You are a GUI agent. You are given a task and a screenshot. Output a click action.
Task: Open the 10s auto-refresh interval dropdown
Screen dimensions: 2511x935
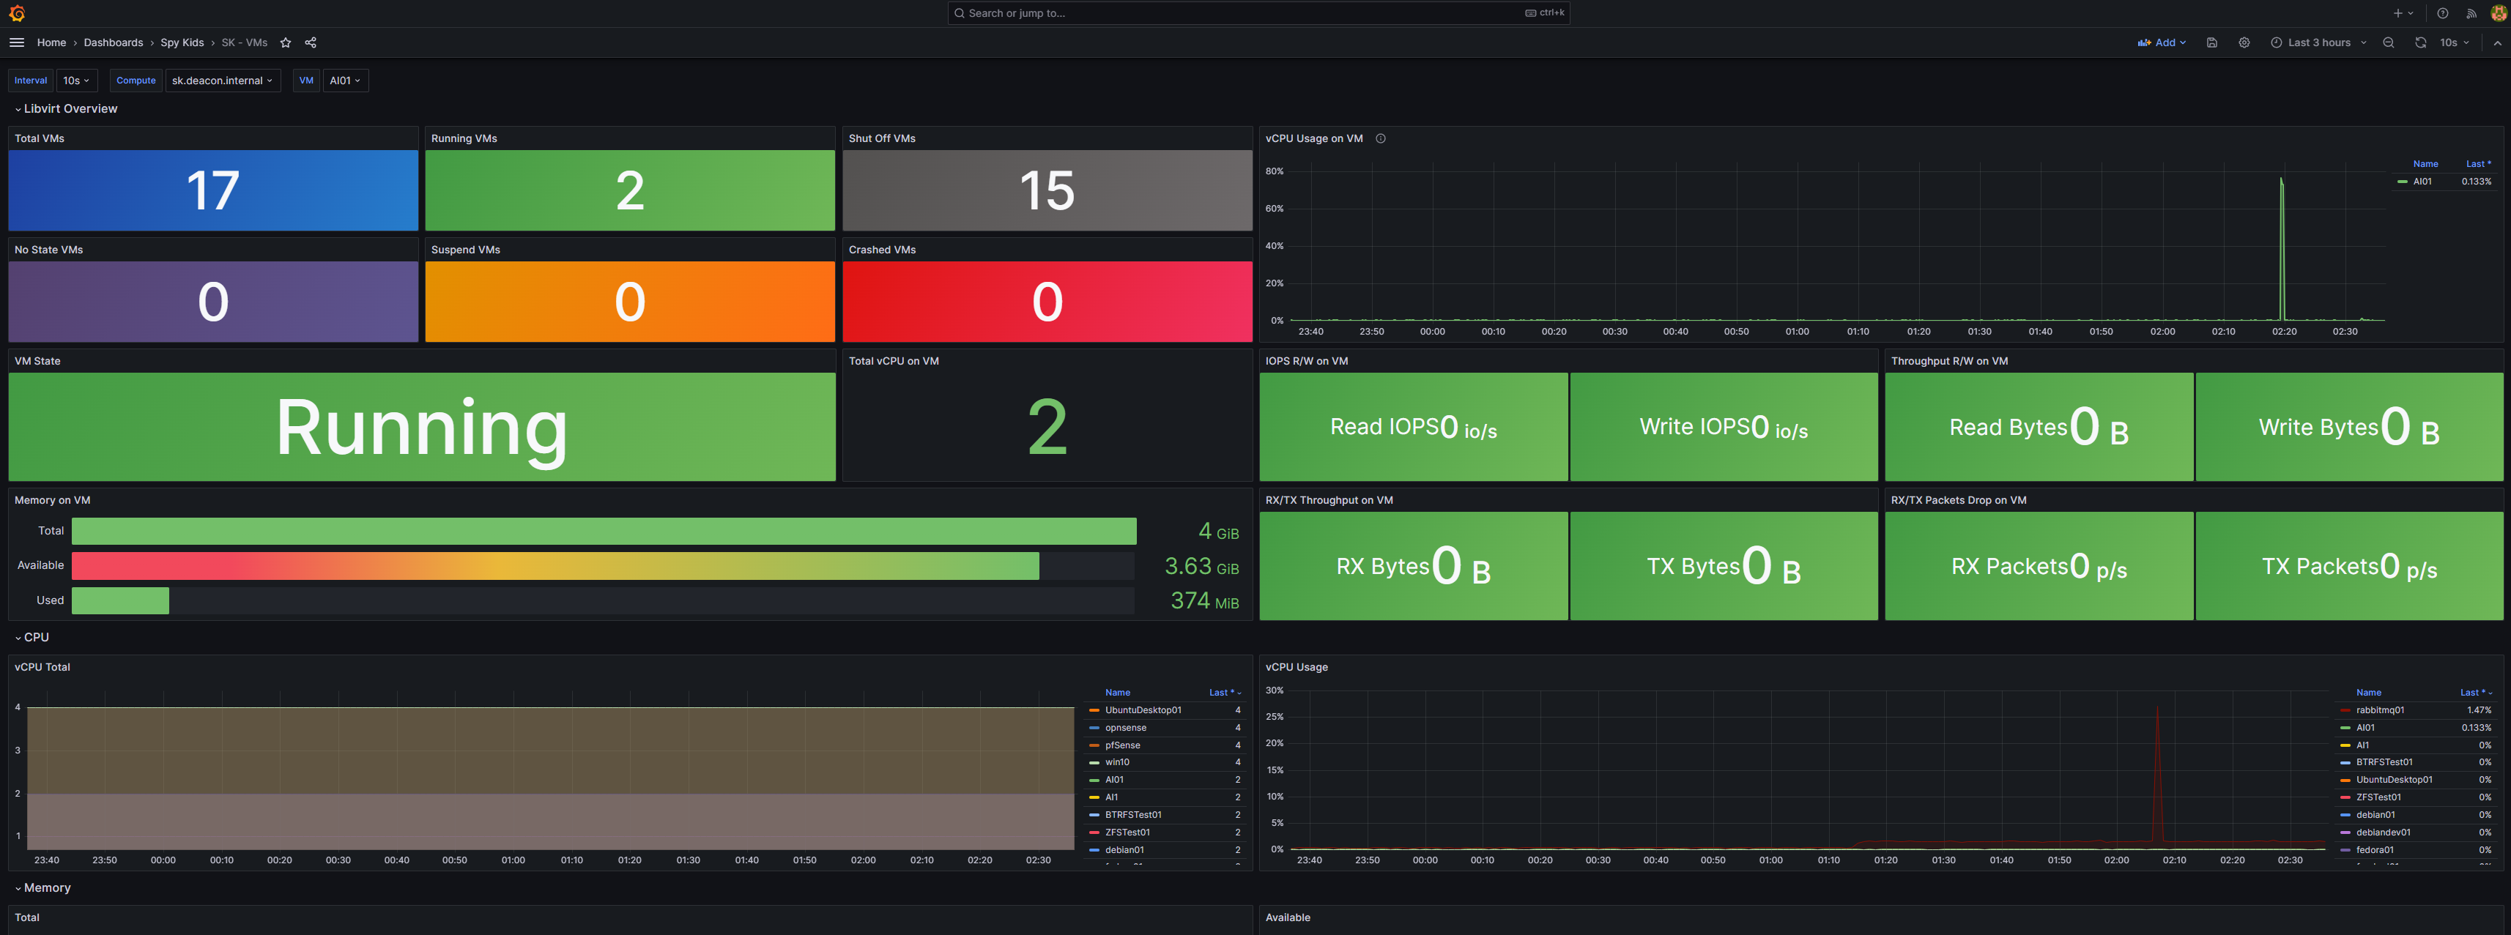pos(2455,43)
